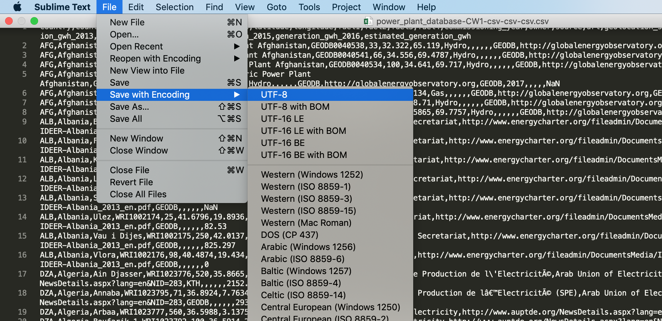Screen dimensions: 662x321
Task: Choose Save As... from File menu
Action: pos(129,107)
